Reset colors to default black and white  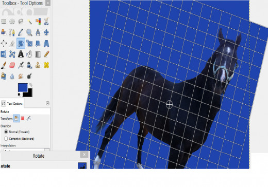19,95
